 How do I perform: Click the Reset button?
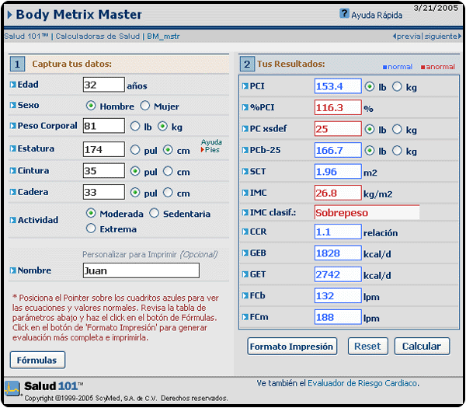(x=368, y=346)
